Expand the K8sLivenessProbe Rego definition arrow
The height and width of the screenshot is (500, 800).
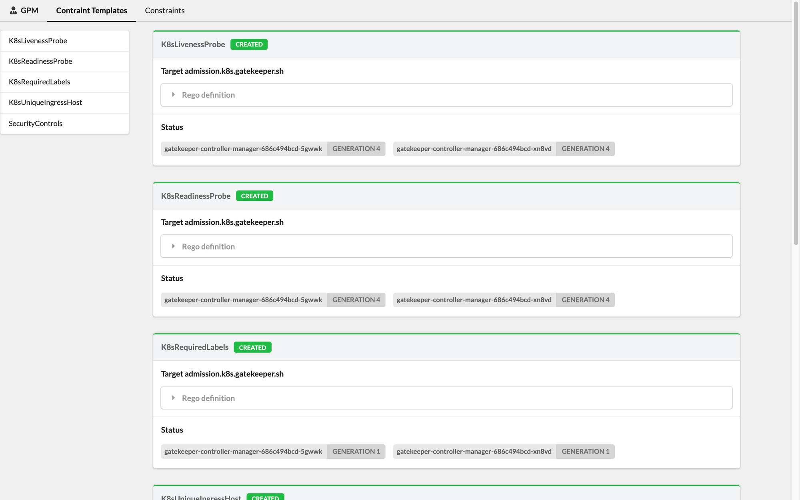click(173, 95)
